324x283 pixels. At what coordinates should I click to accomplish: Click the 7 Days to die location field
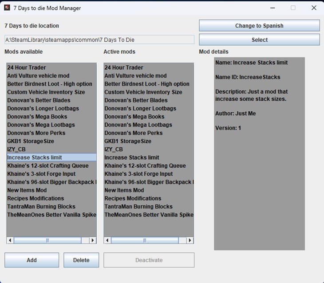(99, 39)
